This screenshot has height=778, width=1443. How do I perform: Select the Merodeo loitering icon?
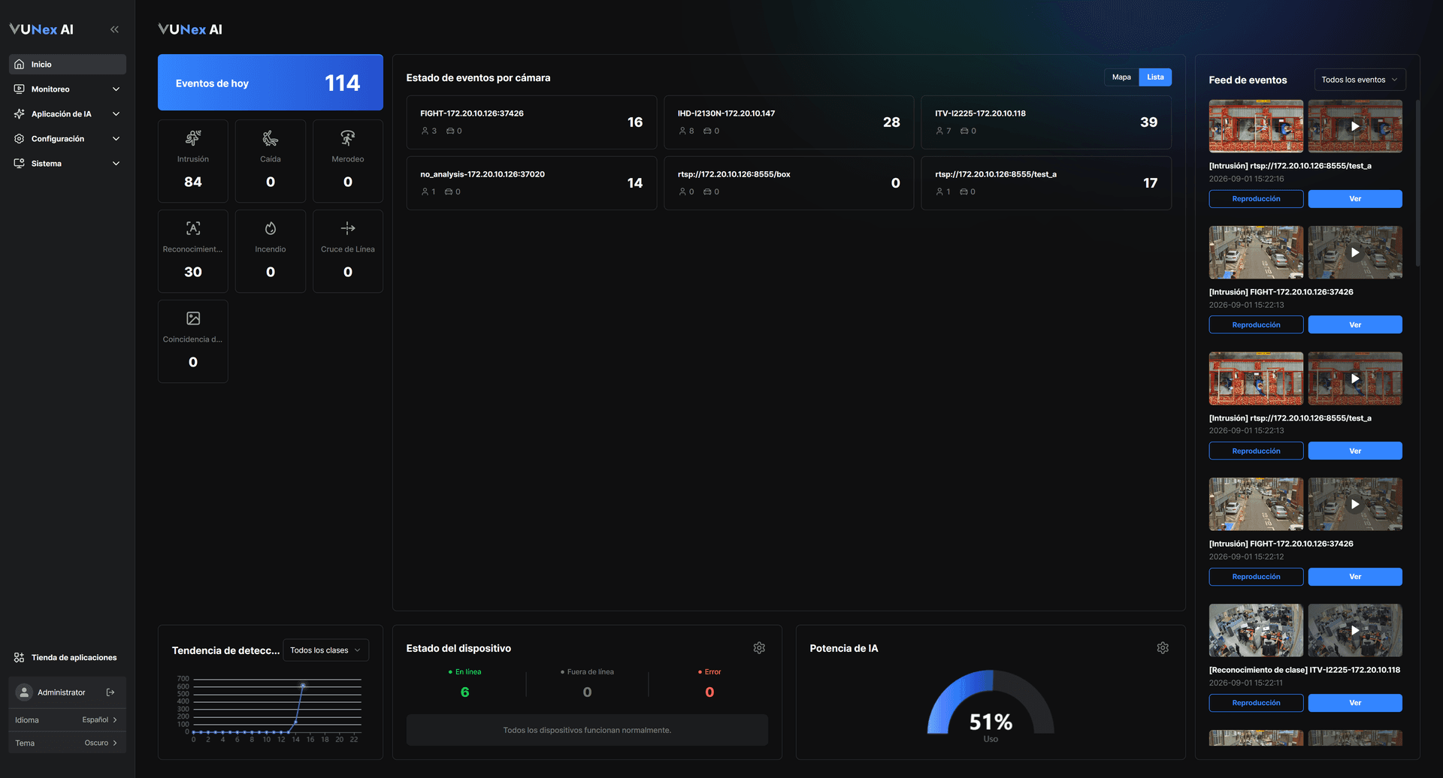coord(348,138)
